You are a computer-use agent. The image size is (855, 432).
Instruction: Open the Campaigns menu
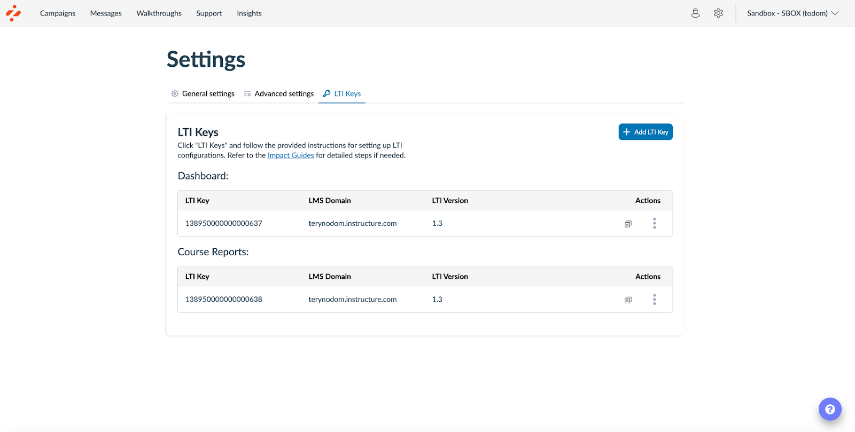(58, 13)
